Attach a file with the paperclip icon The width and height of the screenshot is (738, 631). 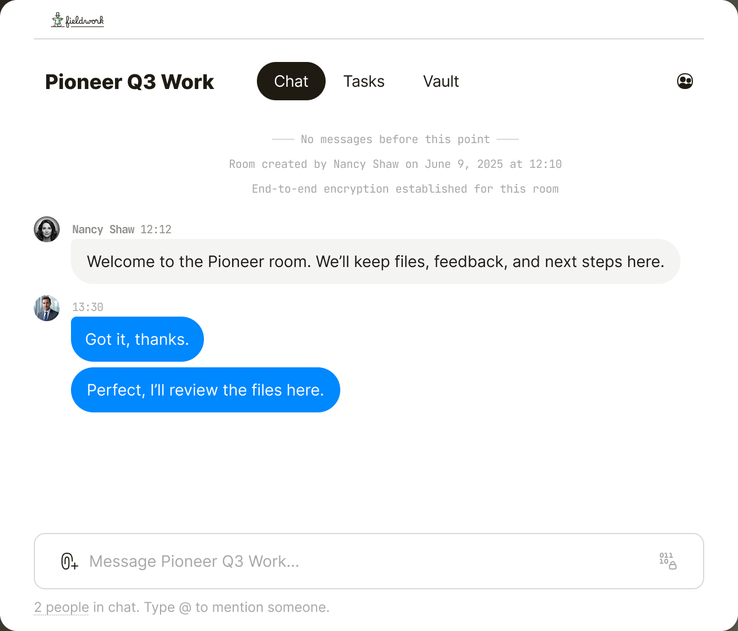pos(69,561)
